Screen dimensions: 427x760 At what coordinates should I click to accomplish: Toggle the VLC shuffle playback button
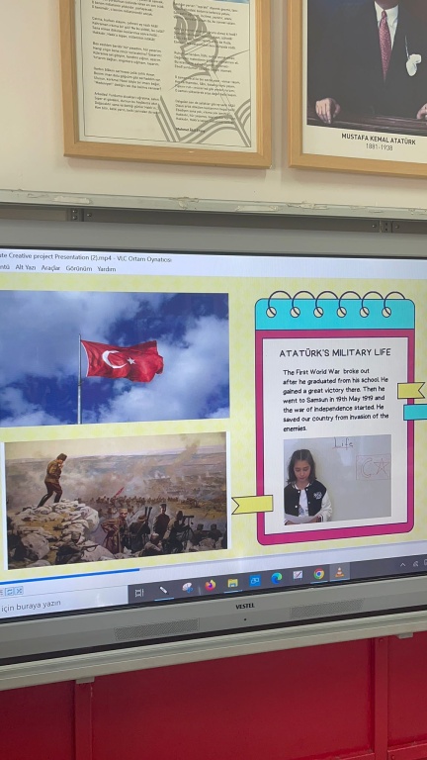[x=19, y=591]
